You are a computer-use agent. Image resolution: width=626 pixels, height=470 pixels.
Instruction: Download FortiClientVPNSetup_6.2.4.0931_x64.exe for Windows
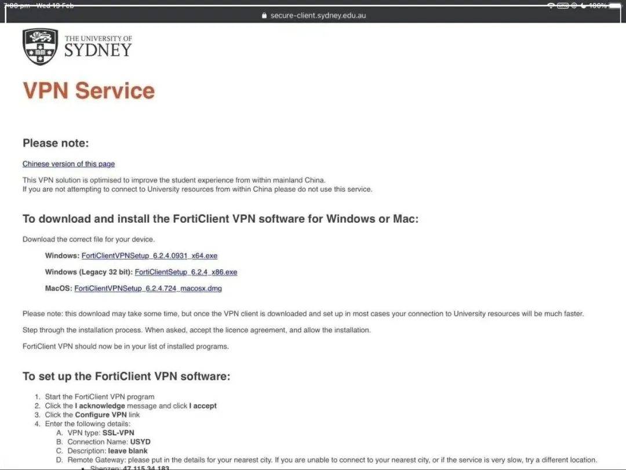[150, 256]
